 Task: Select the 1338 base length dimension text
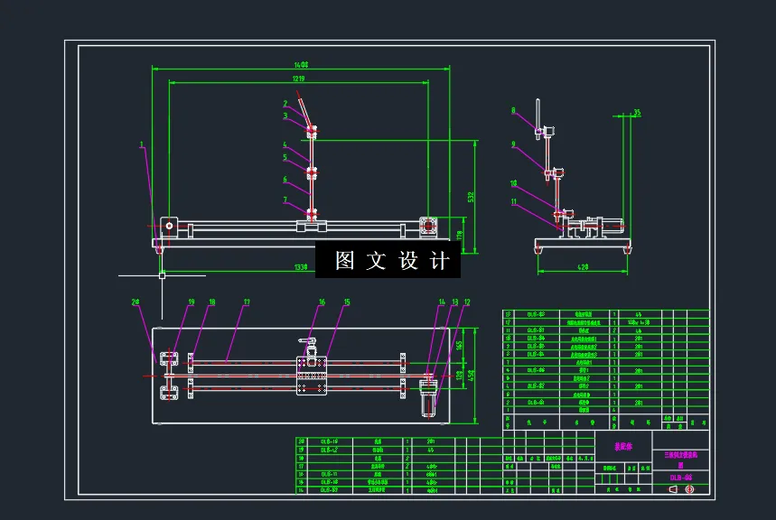[301, 267]
